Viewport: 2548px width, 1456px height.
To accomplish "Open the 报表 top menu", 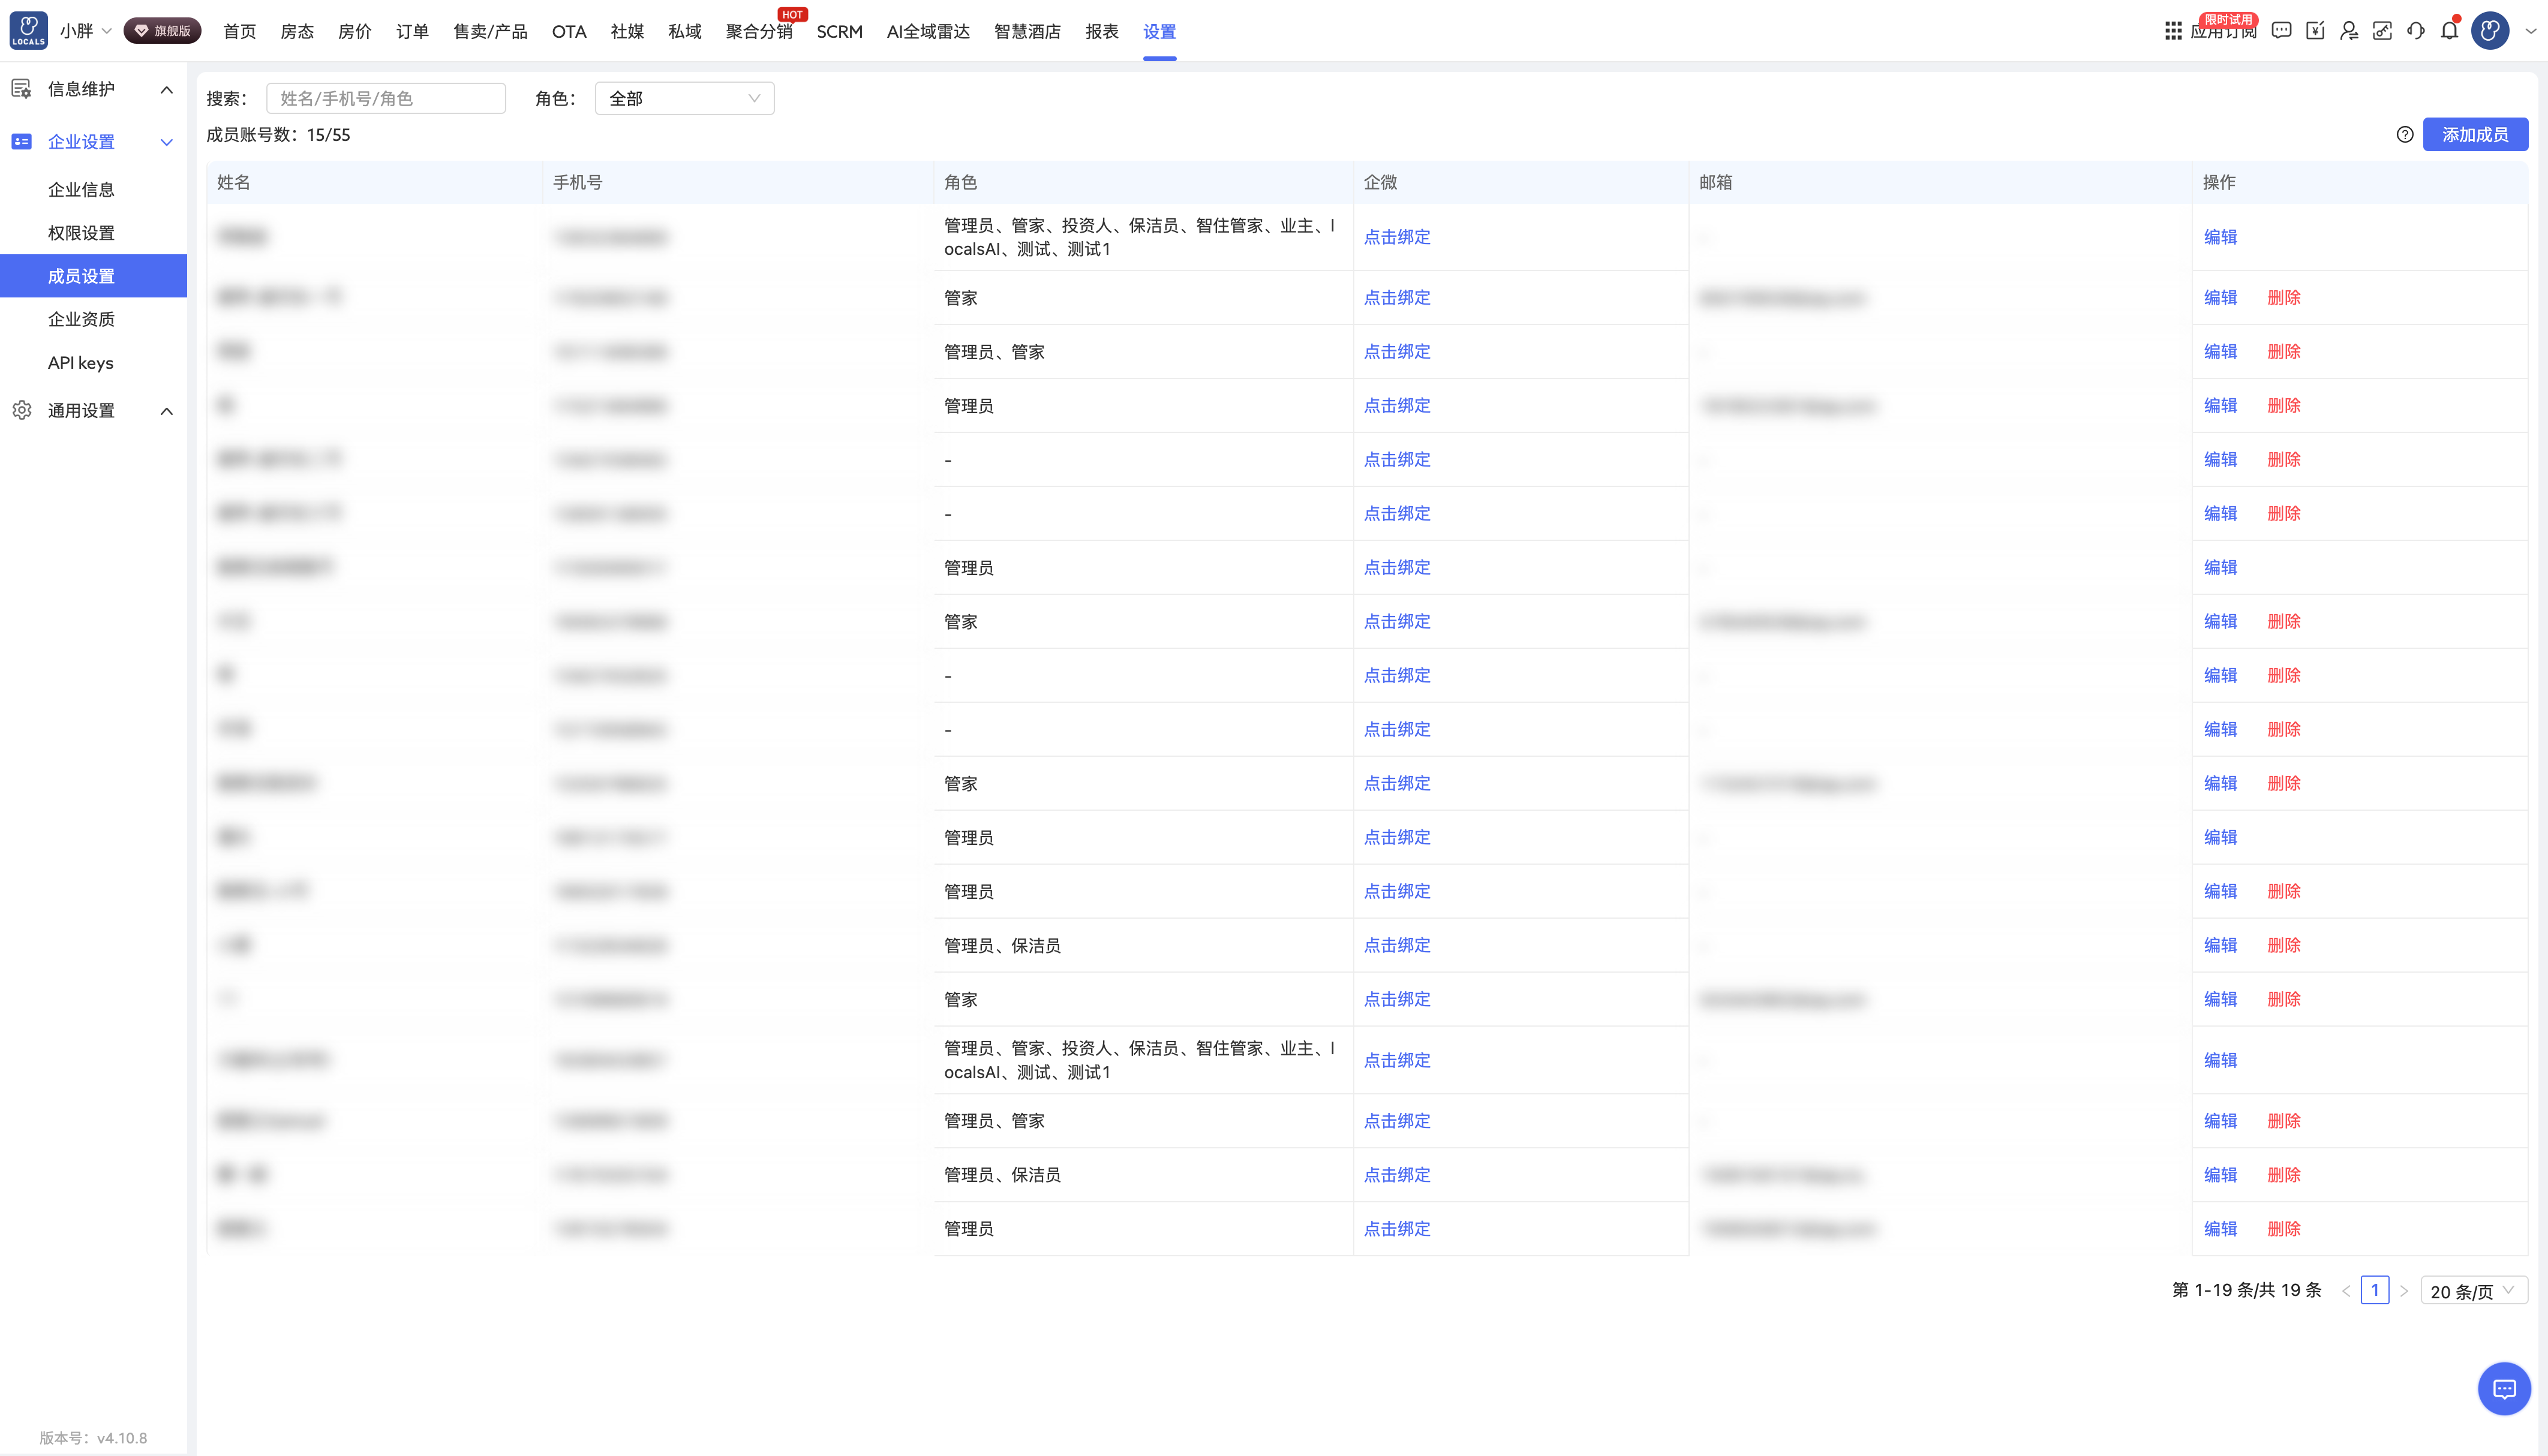I will [x=1102, y=31].
